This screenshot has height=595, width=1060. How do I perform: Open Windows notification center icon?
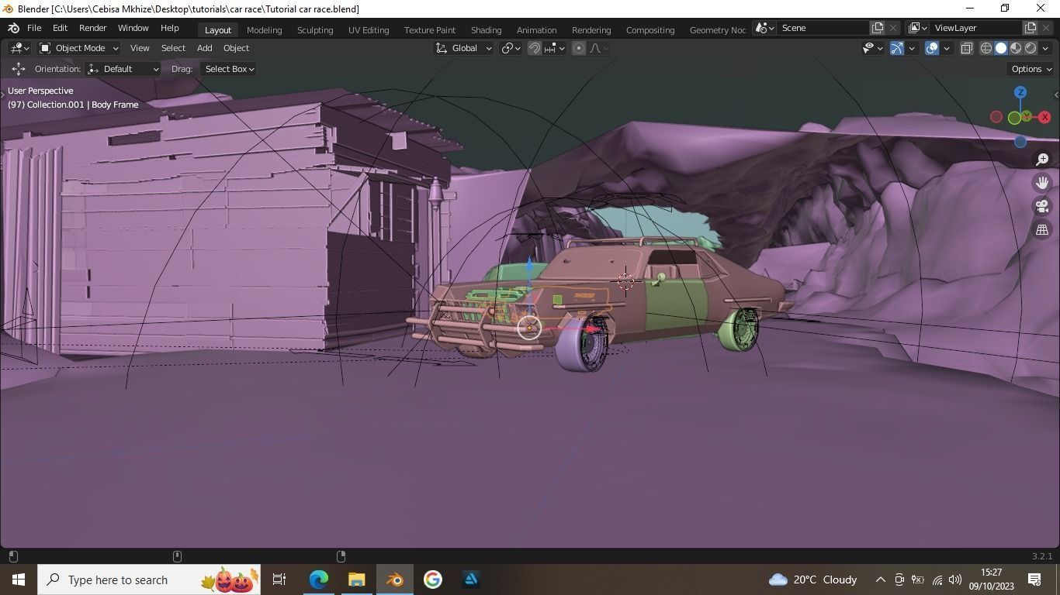pyautogui.click(x=1034, y=580)
